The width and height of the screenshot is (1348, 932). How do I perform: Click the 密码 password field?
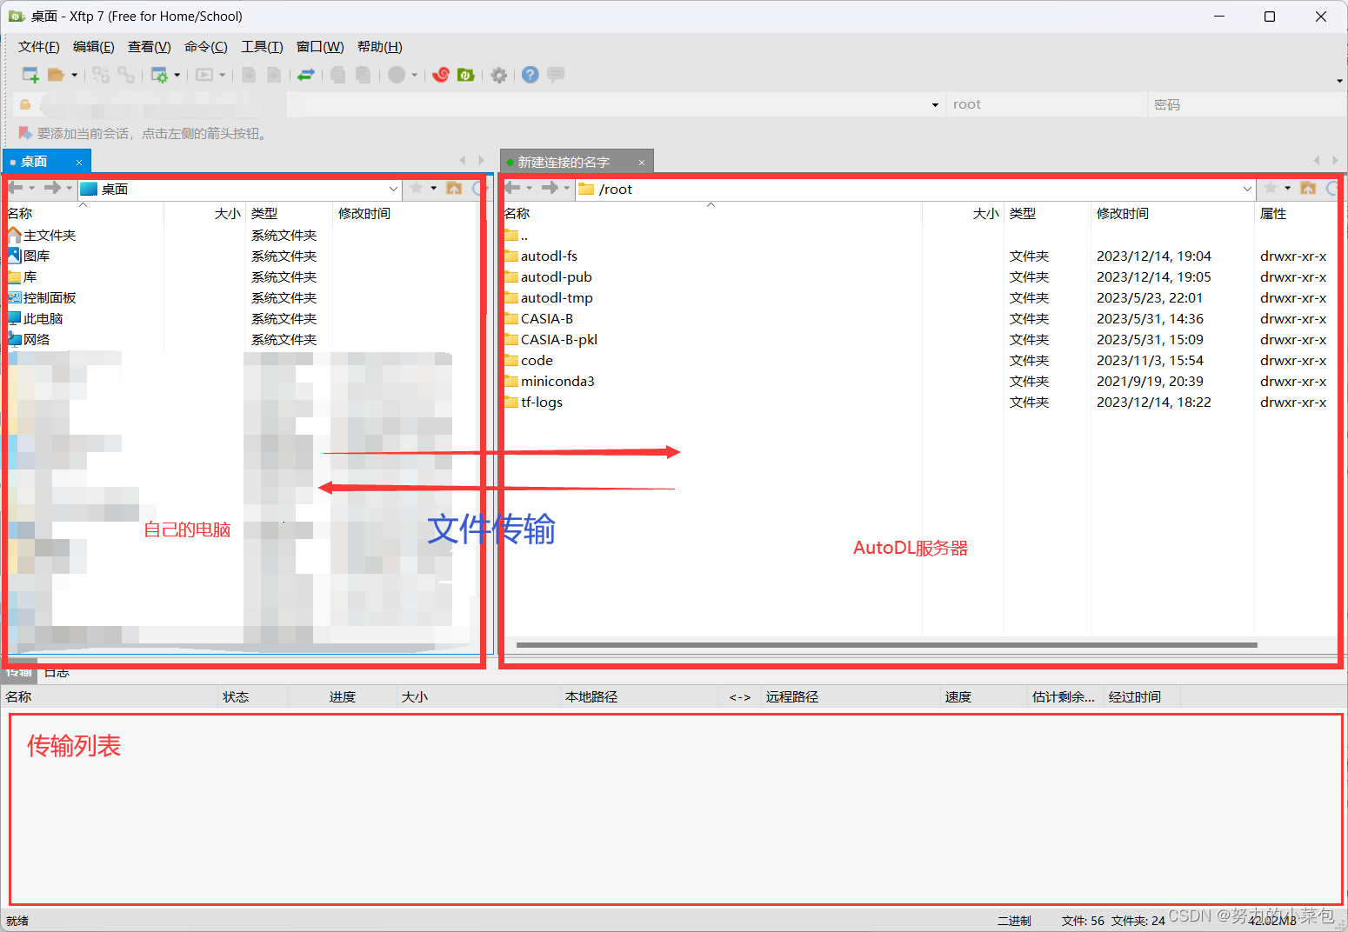1247,104
